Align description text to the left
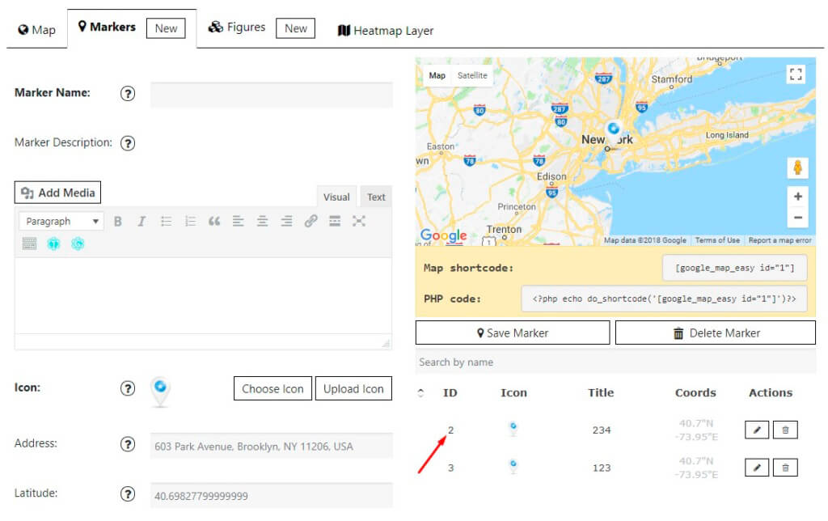Screen dimensions: 828x521 239,222
